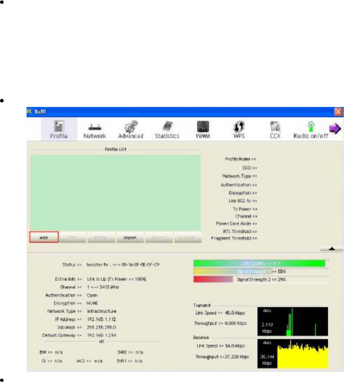Click the Profile Name >> label
344x382 pixels.
(241, 159)
